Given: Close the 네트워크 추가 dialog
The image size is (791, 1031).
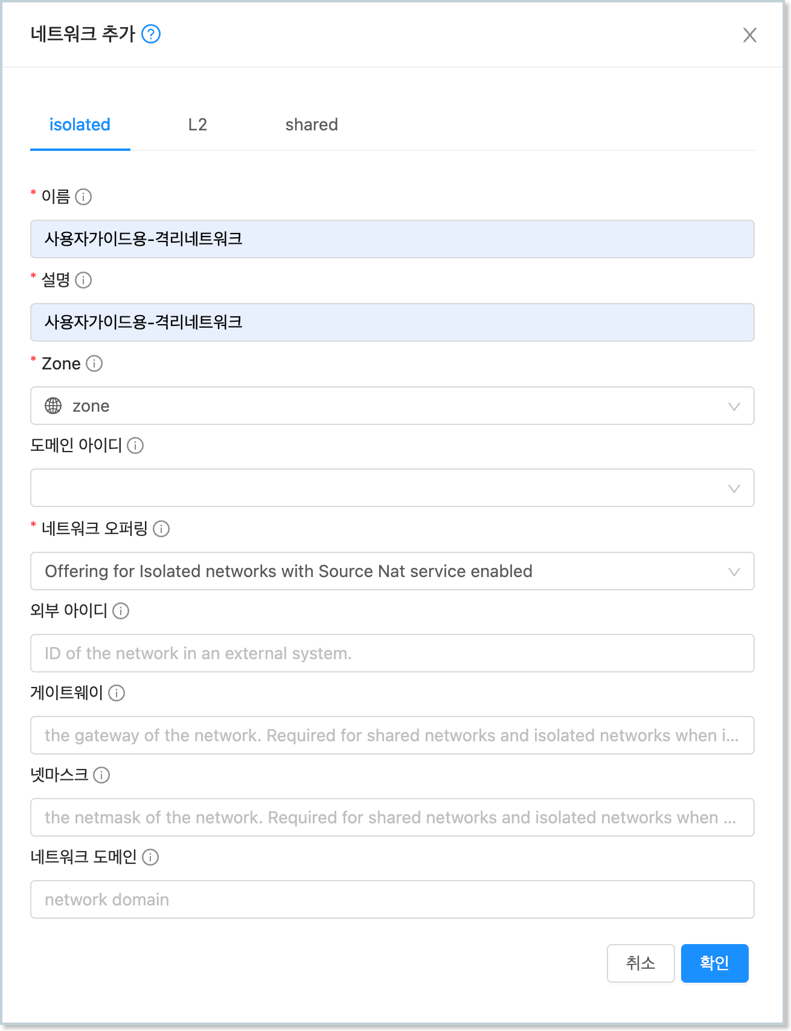Looking at the screenshot, I should [749, 35].
